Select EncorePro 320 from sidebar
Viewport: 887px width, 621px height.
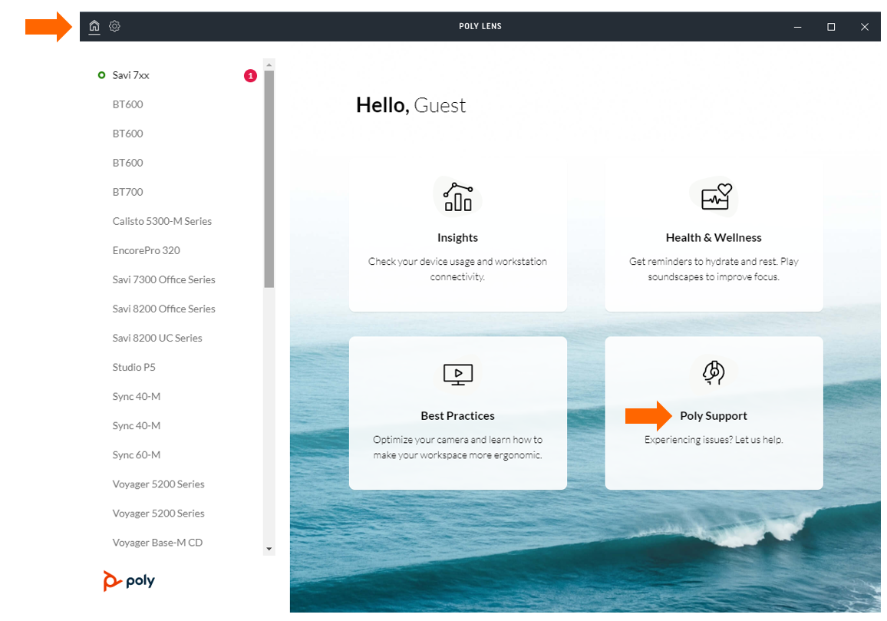pyautogui.click(x=146, y=250)
